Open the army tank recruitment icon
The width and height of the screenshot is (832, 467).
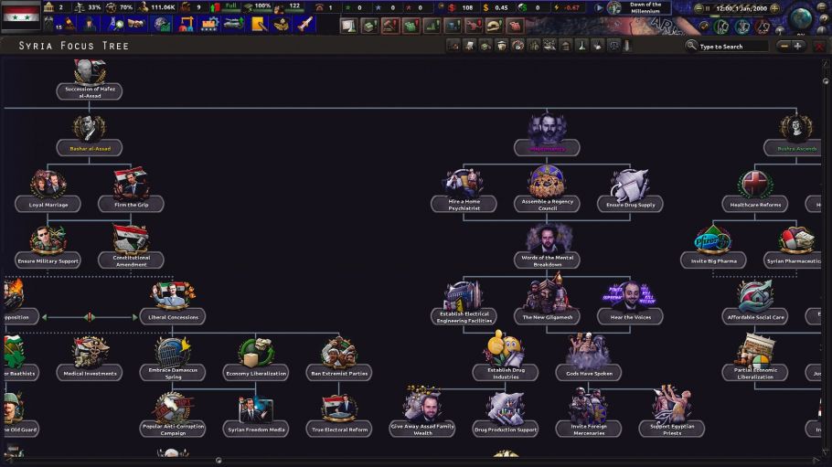tap(233, 25)
